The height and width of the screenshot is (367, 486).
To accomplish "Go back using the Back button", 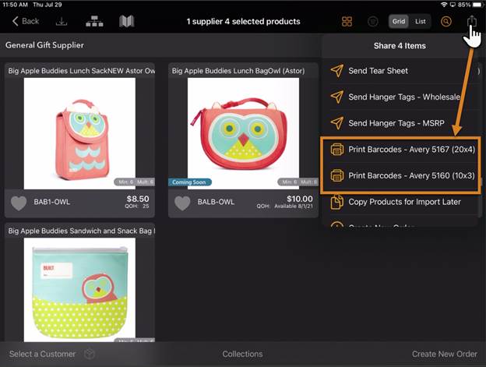I will (26, 21).
